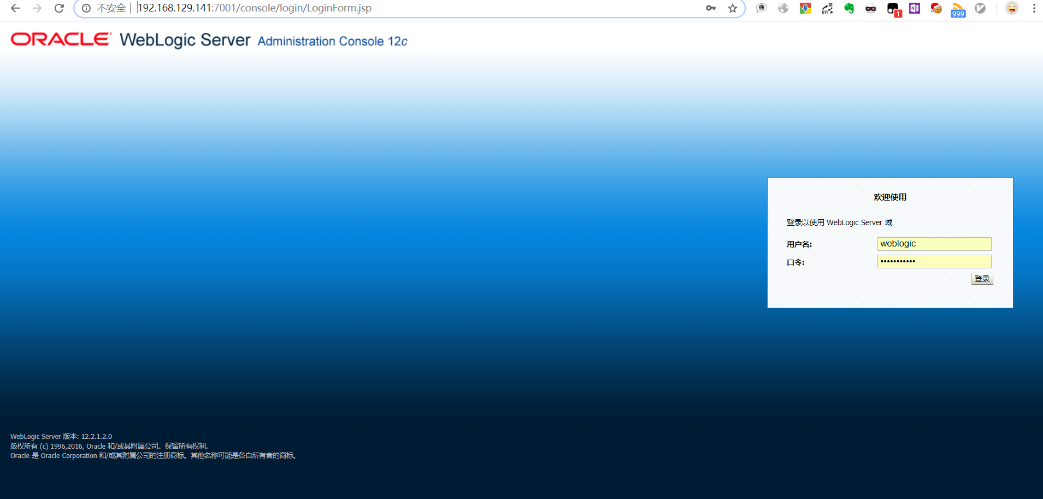This screenshot has width=1043, height=499.
Task: Click the 欢迎使用 heading
Action: (x=890, y=197)
